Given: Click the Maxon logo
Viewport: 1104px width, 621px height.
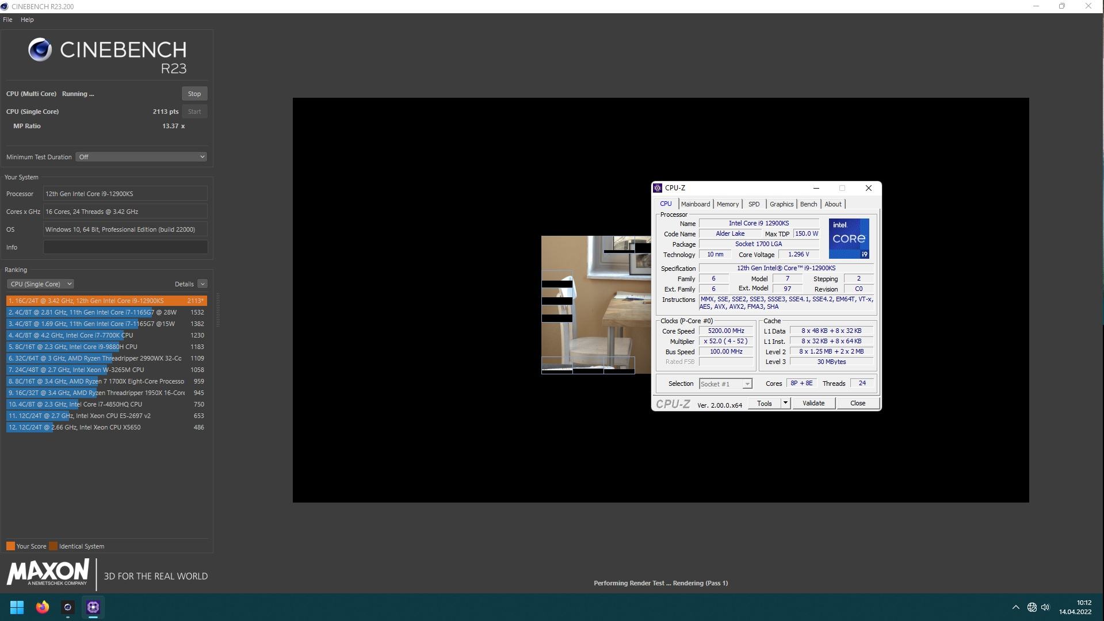Looking at the screenshot, I should click(x=48, y=573).
